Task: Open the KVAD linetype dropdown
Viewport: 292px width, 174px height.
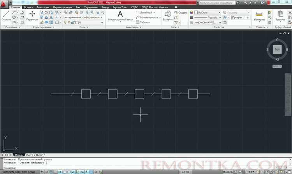Action: (208, 22)
